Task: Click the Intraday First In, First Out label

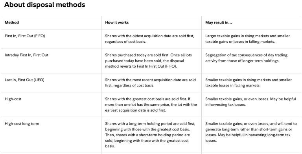Action: tap(26, 55)
